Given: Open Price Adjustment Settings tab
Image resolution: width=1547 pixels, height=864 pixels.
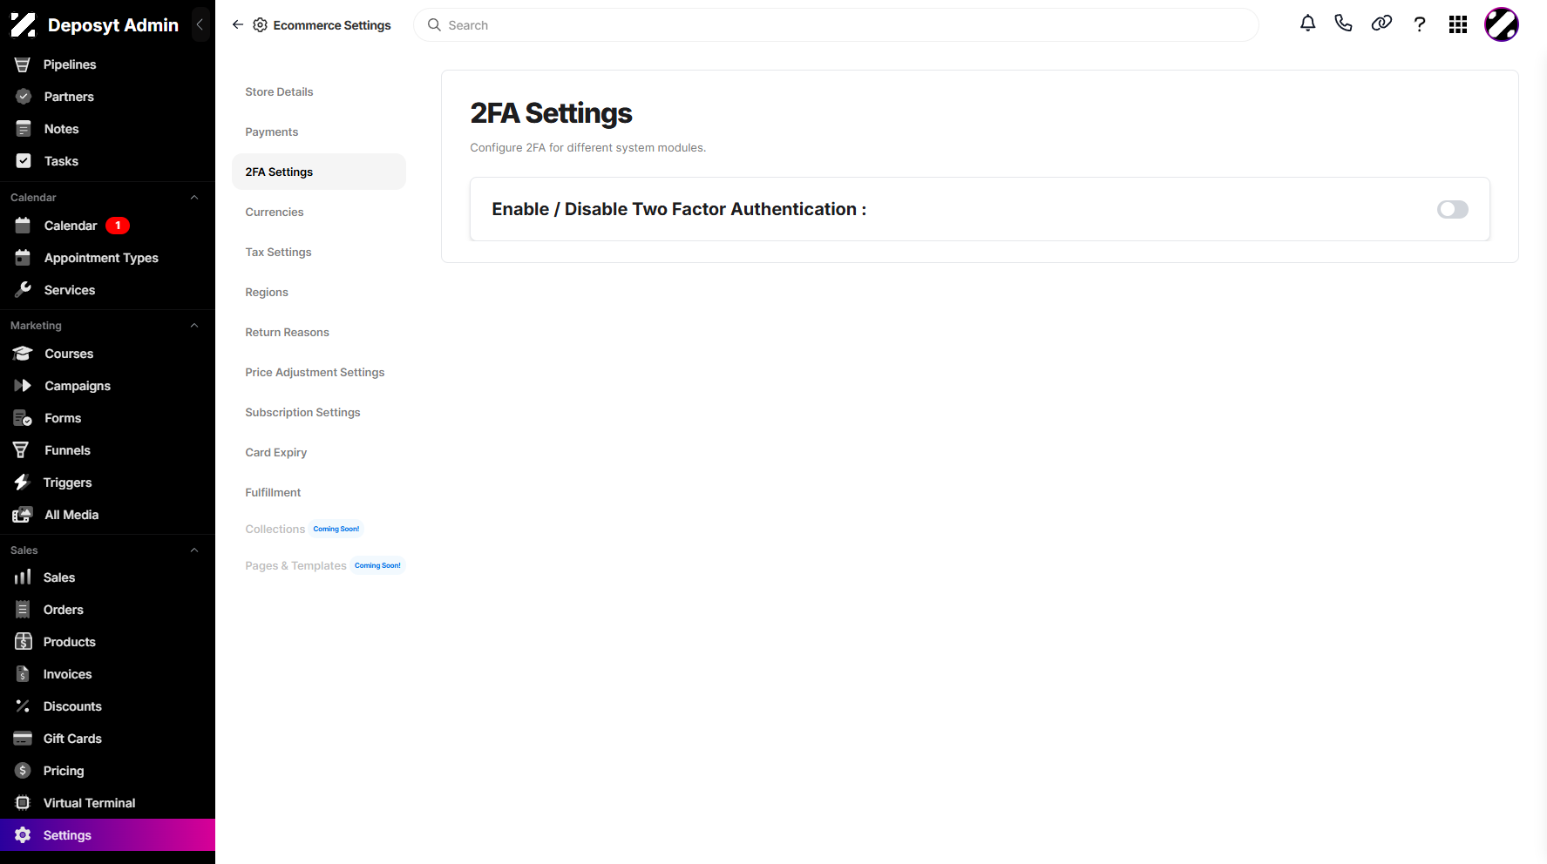Looking at the screenshot, I should (319, 372).
